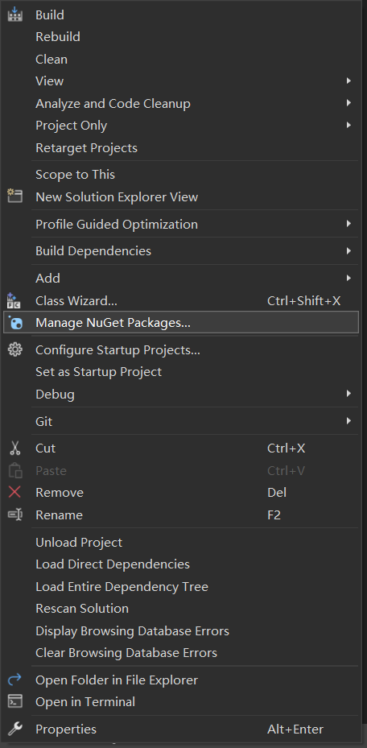Screen dimensions: 367x748
Task: Select Rebuild from the context menu
Action: 58,37
